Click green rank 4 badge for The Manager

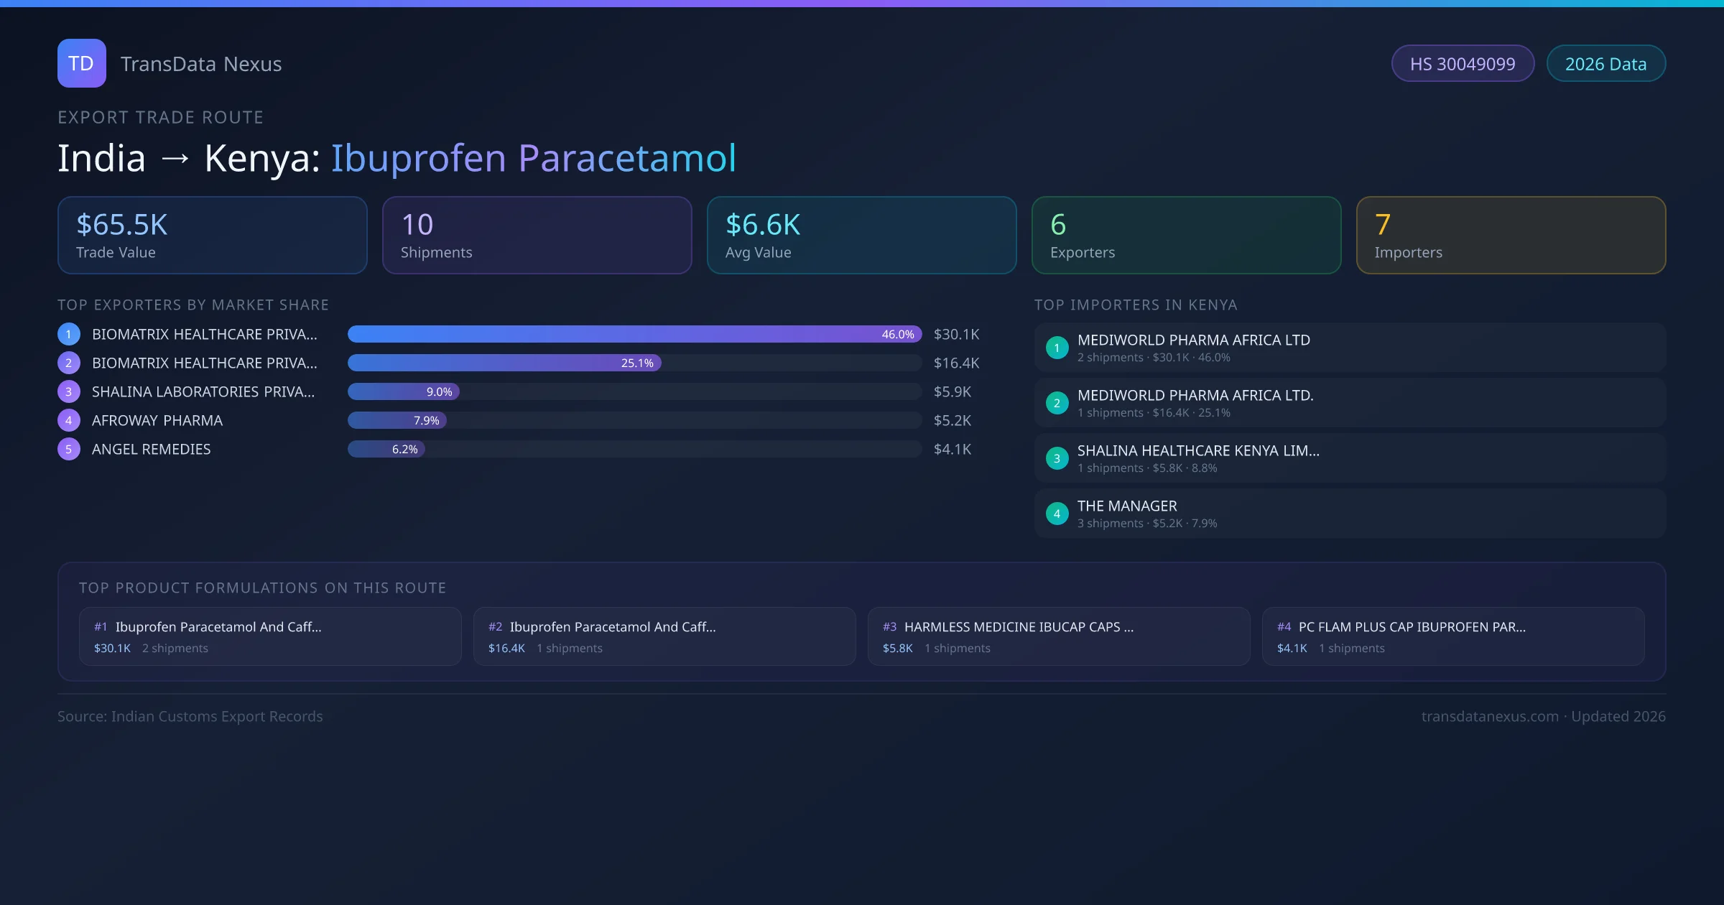[x=1057, y=514]
